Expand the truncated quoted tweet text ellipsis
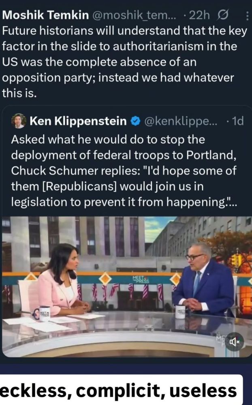Viewport: 252px width, 405px height. 232,202
